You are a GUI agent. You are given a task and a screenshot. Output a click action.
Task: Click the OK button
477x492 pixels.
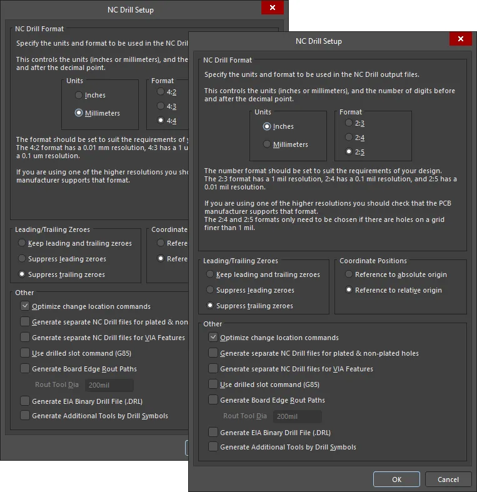coord(396,479)
